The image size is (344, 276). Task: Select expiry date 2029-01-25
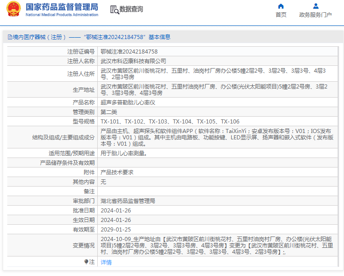pos(115,230)
